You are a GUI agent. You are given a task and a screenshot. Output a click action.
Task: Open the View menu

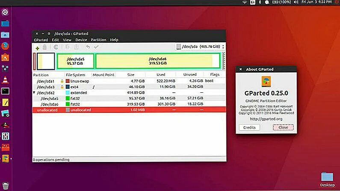(67, 40)
